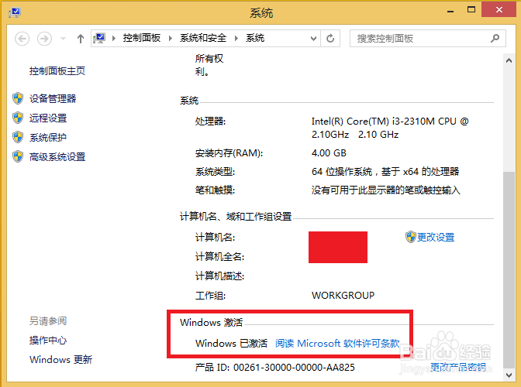Screen dimensions: 521x387
Task: Select the WORKGROUP value
Action: point(343,295)
